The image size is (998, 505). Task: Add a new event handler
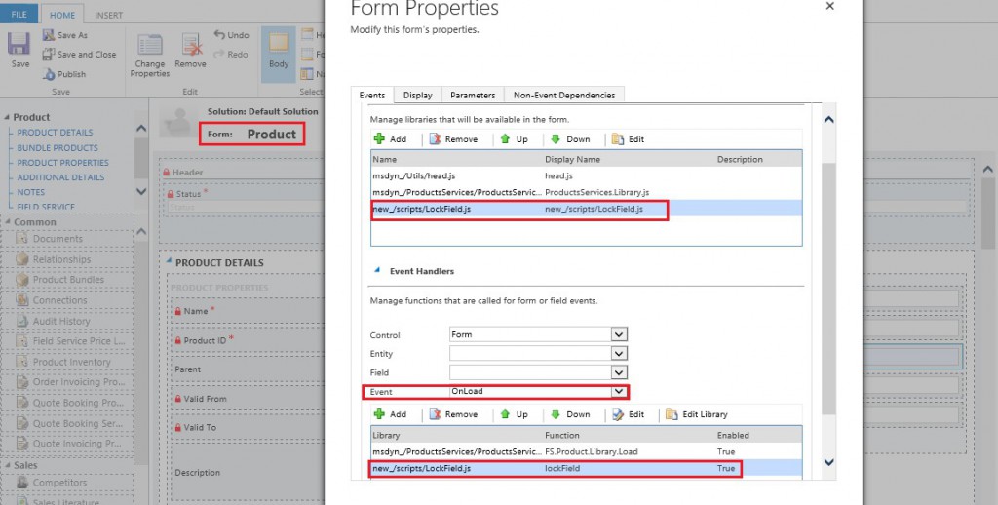pos(390,414)
